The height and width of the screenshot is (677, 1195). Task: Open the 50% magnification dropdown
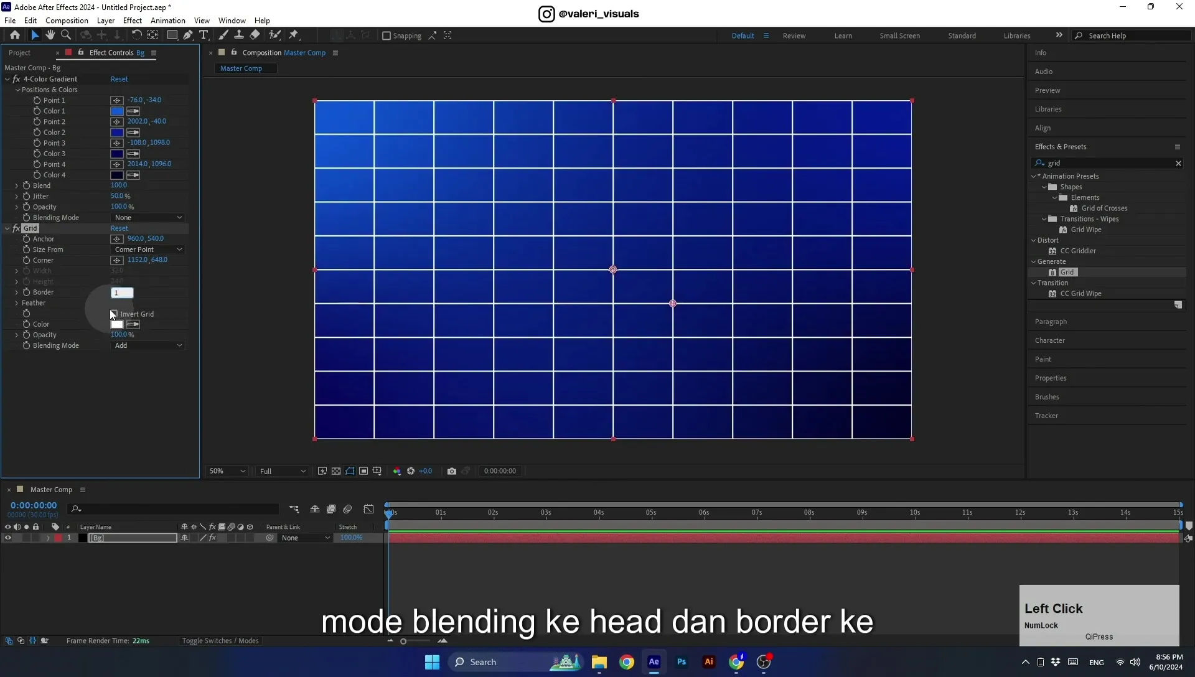coord(227,471)
